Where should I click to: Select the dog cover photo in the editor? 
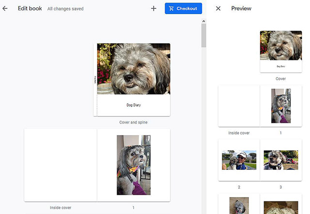134,69
